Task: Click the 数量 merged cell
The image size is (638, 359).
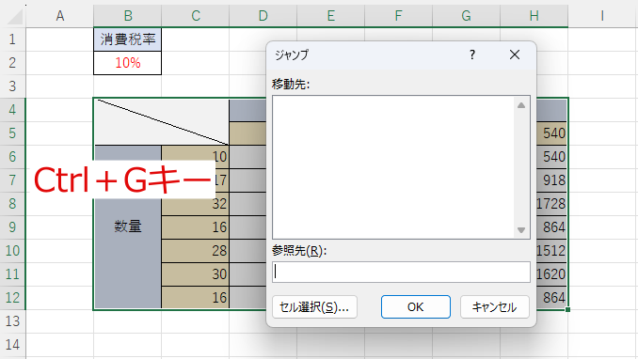Action: pos(128,226)
